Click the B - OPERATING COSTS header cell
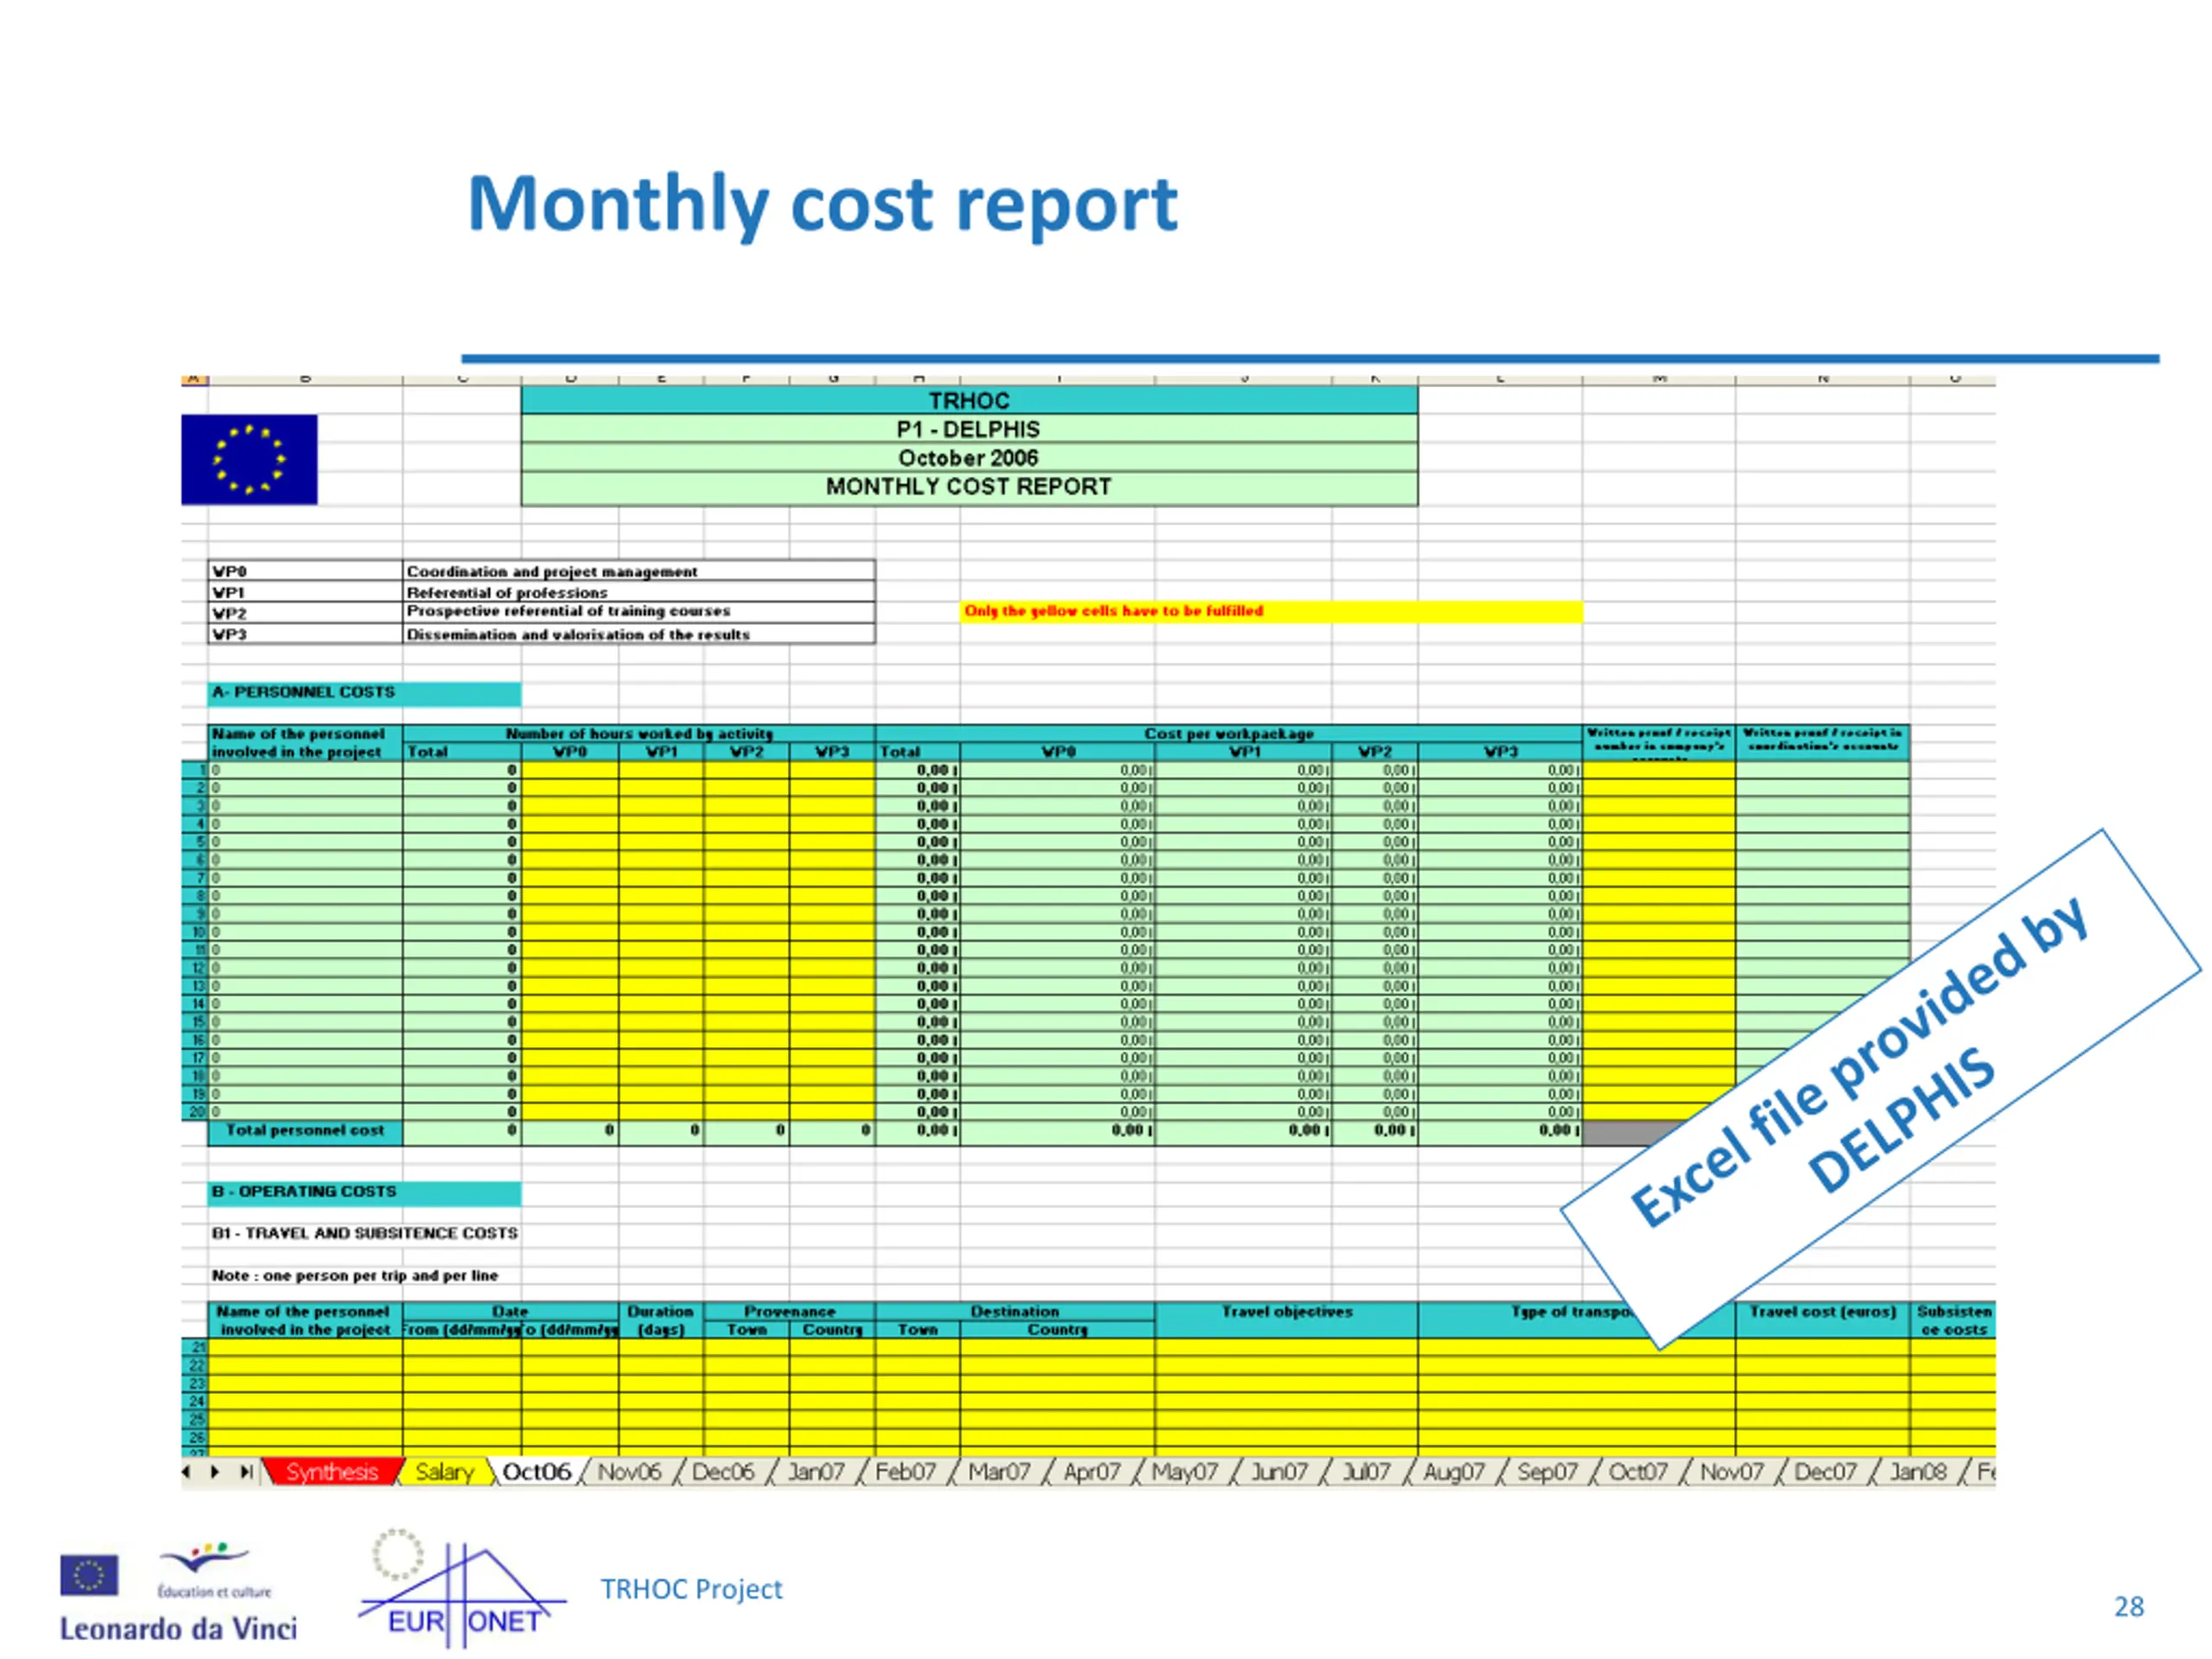 point(364,1192)
